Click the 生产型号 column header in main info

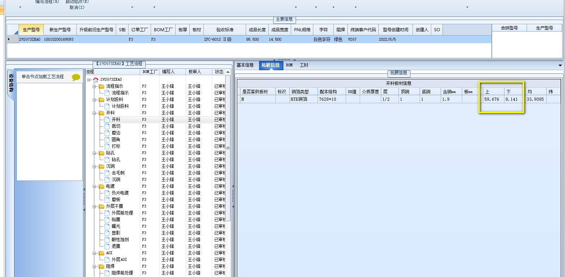point(31,30)
